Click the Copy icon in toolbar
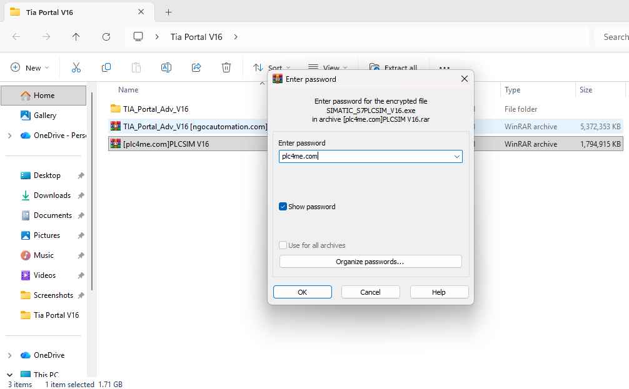 106,67
